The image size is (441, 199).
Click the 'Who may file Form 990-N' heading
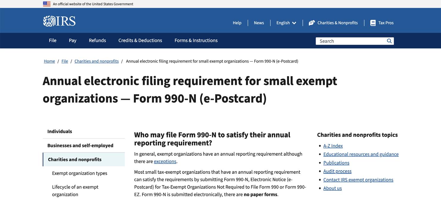pos(212,139)
